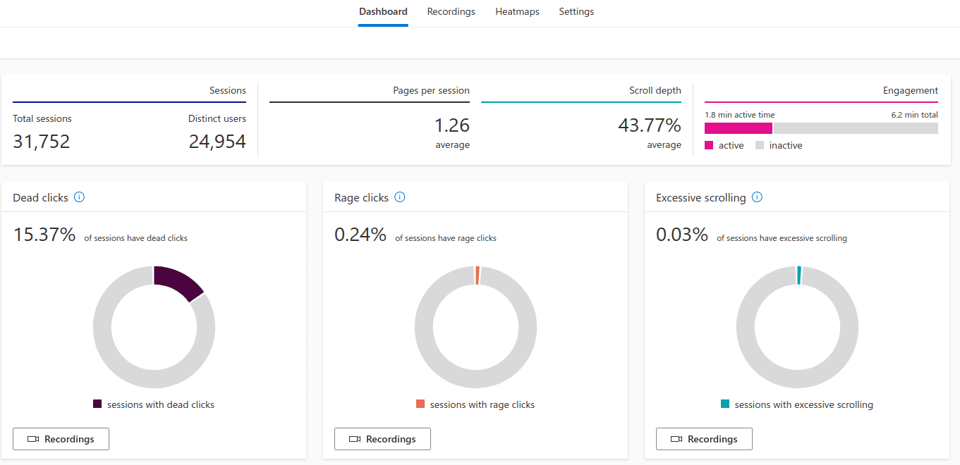Click the Distinct users value 24,954
The image size is (960, 465).
[217, 142]
